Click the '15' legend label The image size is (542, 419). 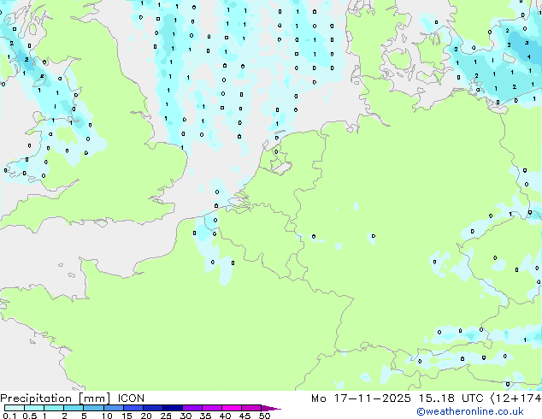[x=127, y=416]
